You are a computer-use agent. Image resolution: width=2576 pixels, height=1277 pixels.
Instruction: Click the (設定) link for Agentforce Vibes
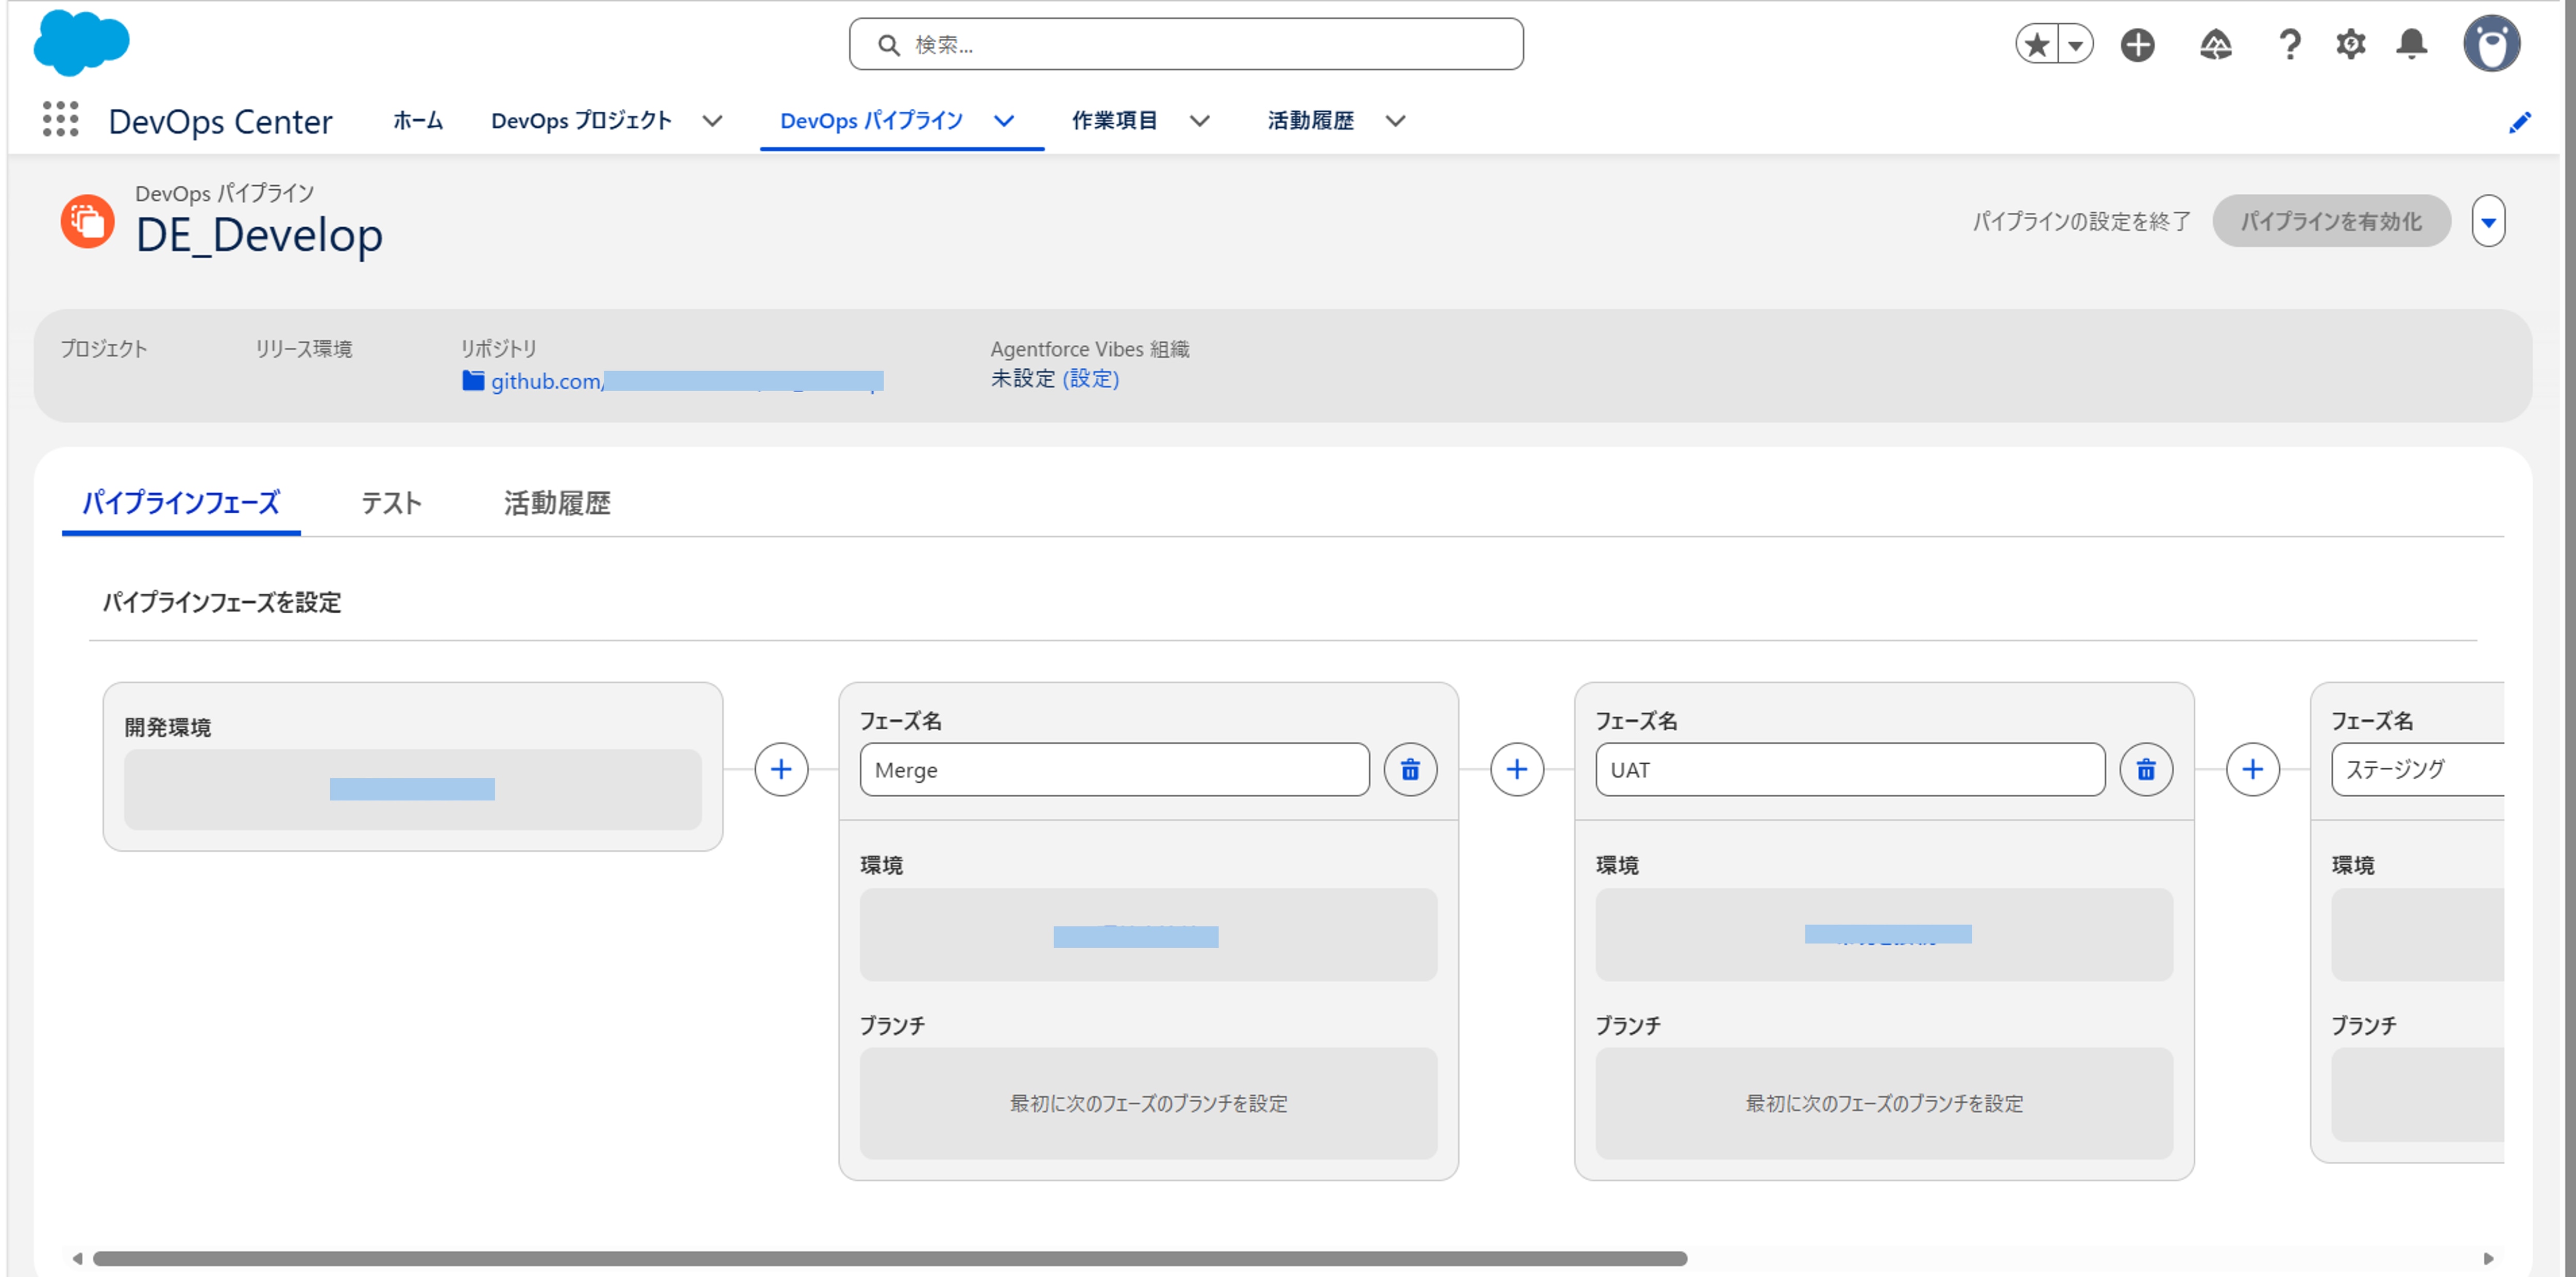(x=1090, y=378)
